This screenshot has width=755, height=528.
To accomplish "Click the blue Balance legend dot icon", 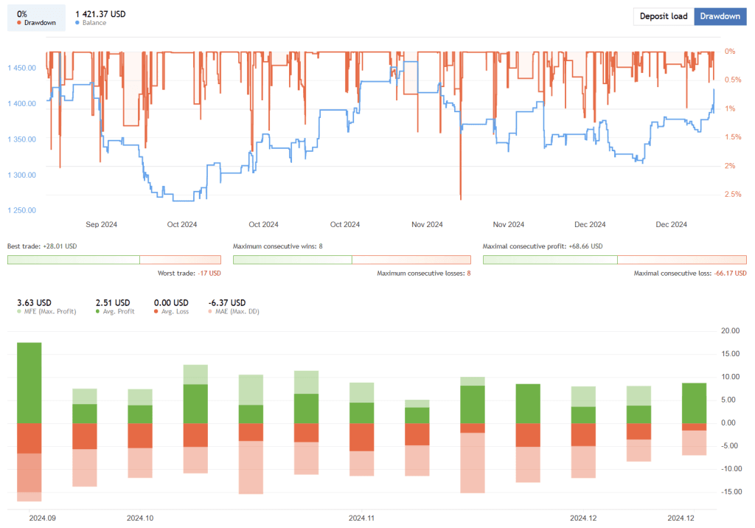I will (x=76, y=23).
